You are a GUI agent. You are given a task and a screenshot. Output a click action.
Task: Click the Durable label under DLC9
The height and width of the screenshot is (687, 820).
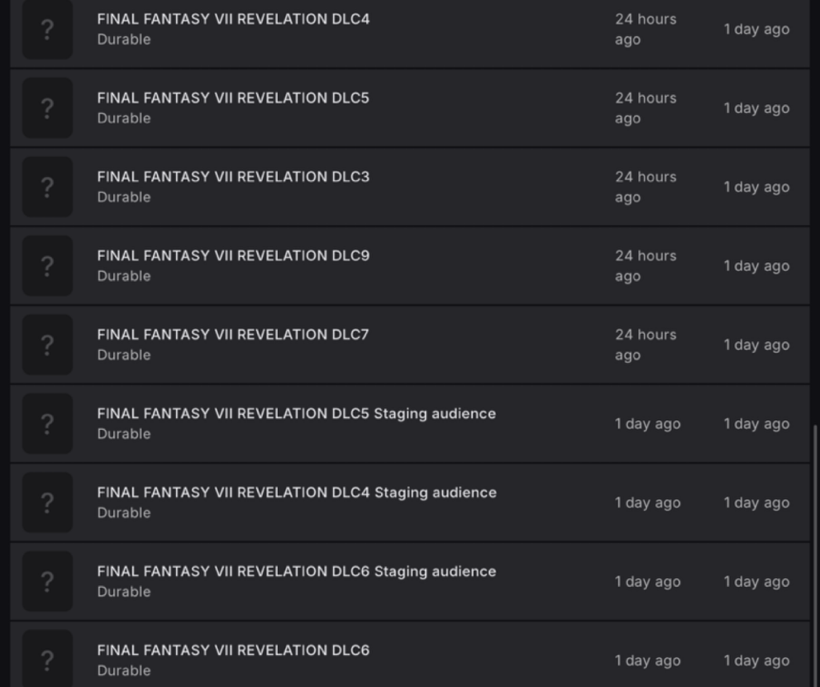[x=124, y=276]
